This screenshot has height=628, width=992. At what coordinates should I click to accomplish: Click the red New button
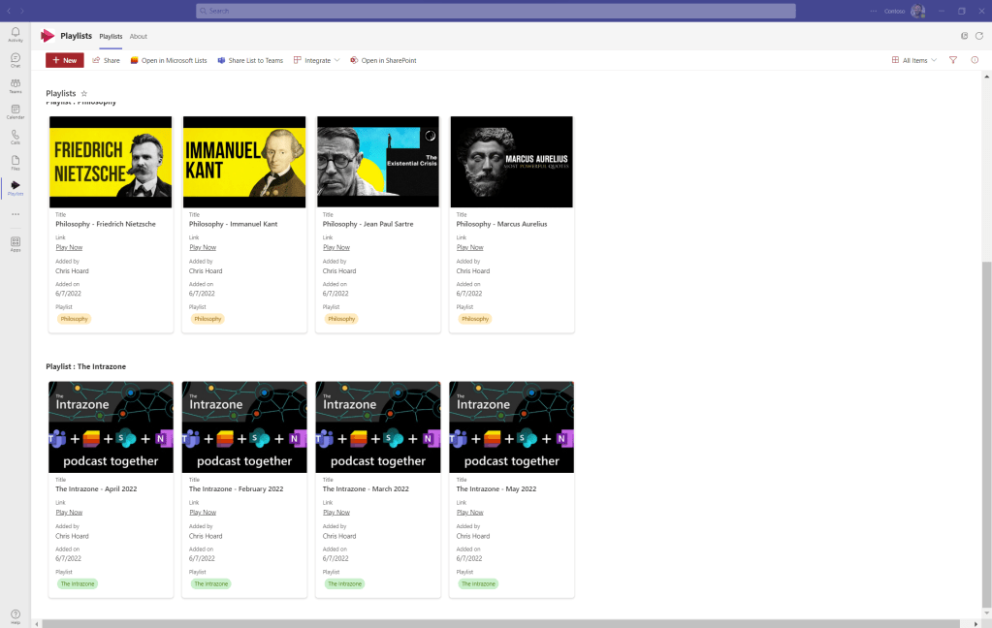[65, 60]
